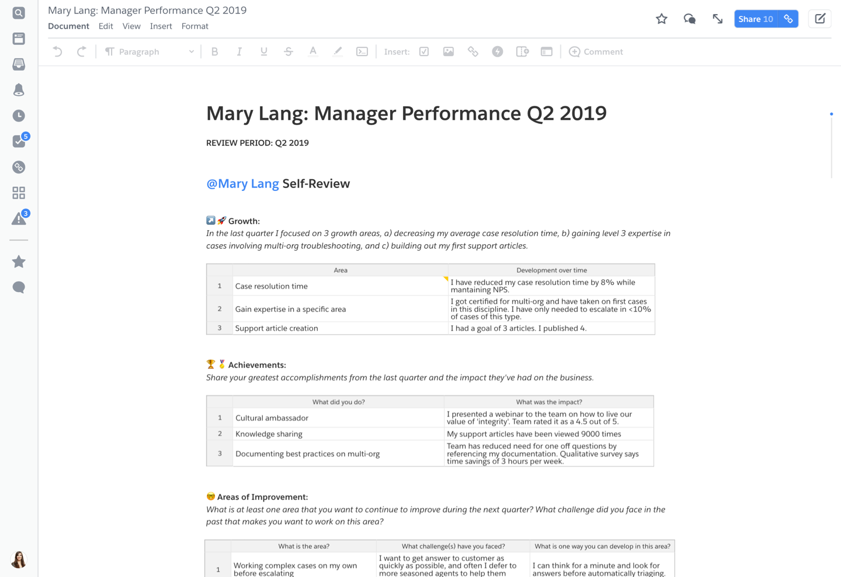Open the Format menu

click(194, 26)
